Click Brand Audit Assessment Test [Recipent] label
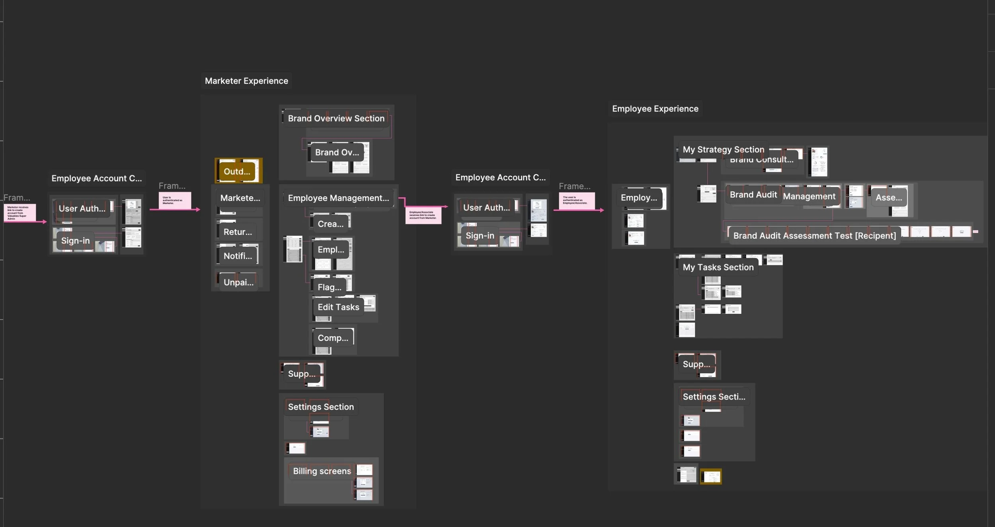 [814, 235]
